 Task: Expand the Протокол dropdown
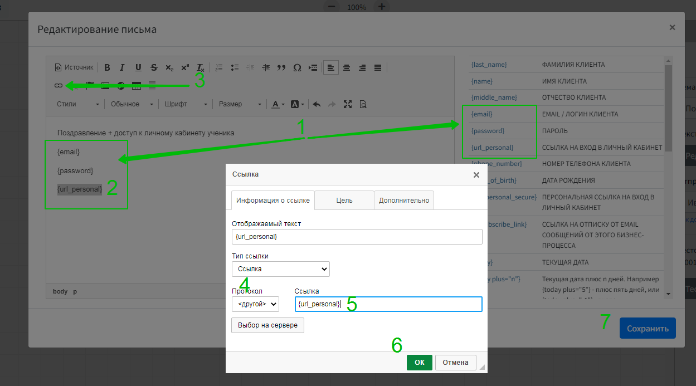[x=255, y=304]
